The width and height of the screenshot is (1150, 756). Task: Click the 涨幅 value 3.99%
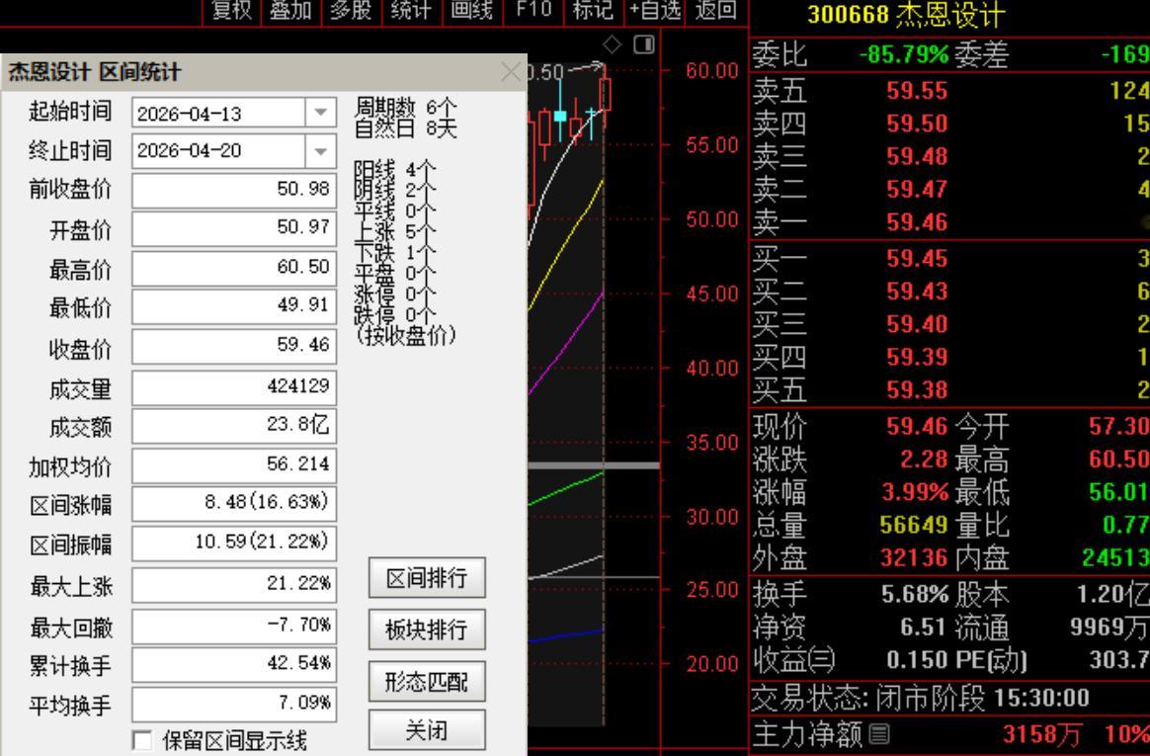(x=915, y=492)
